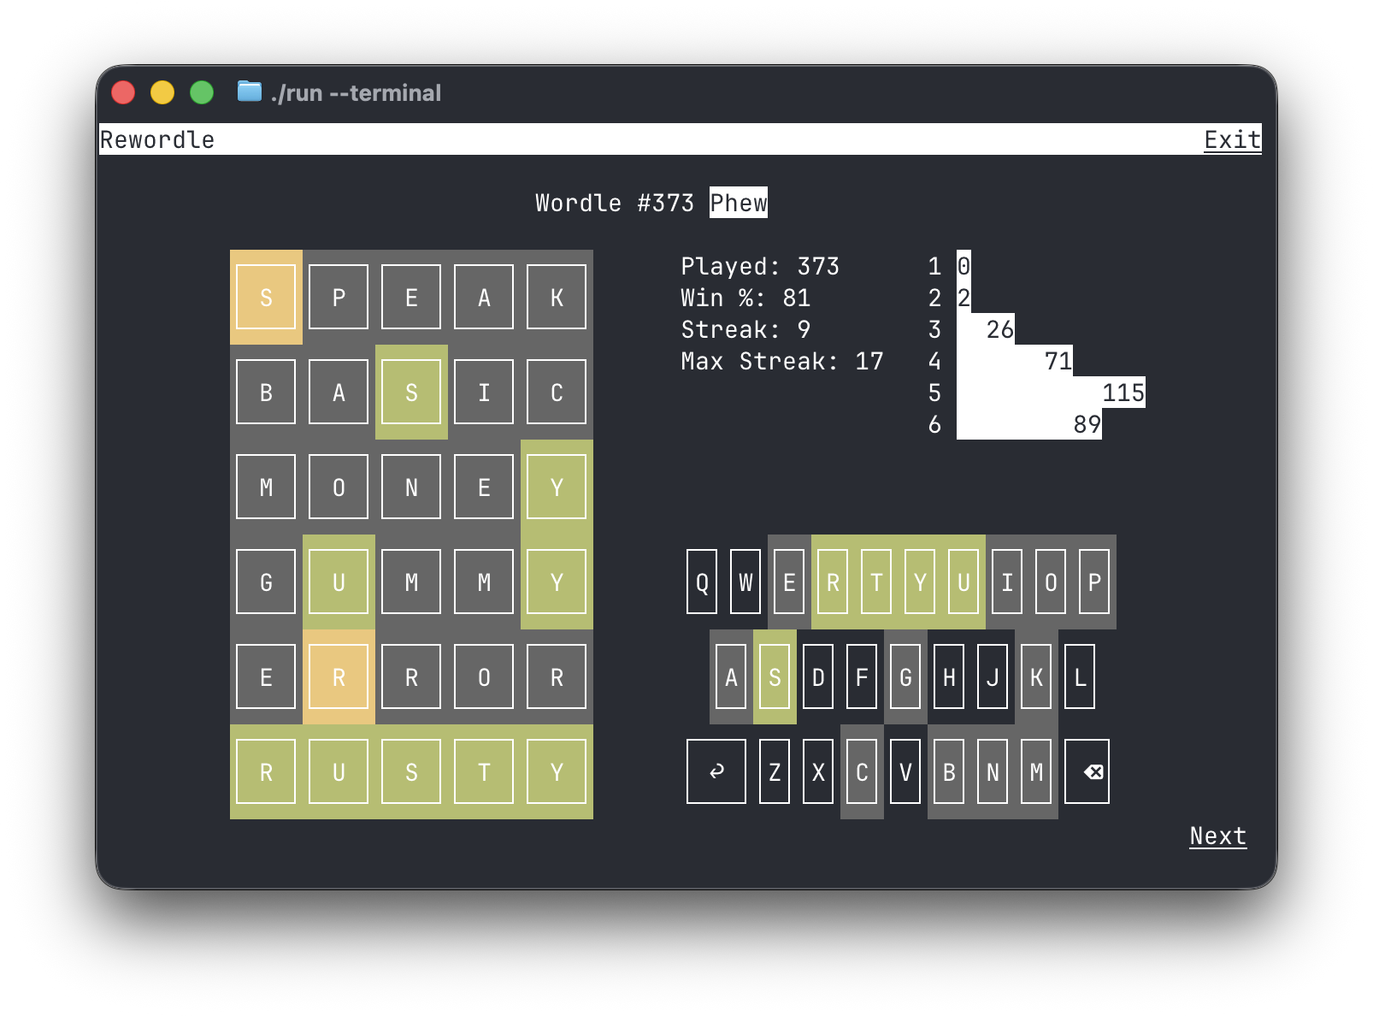
Task: Click the K tile in SPEAK
Action: 557,297
